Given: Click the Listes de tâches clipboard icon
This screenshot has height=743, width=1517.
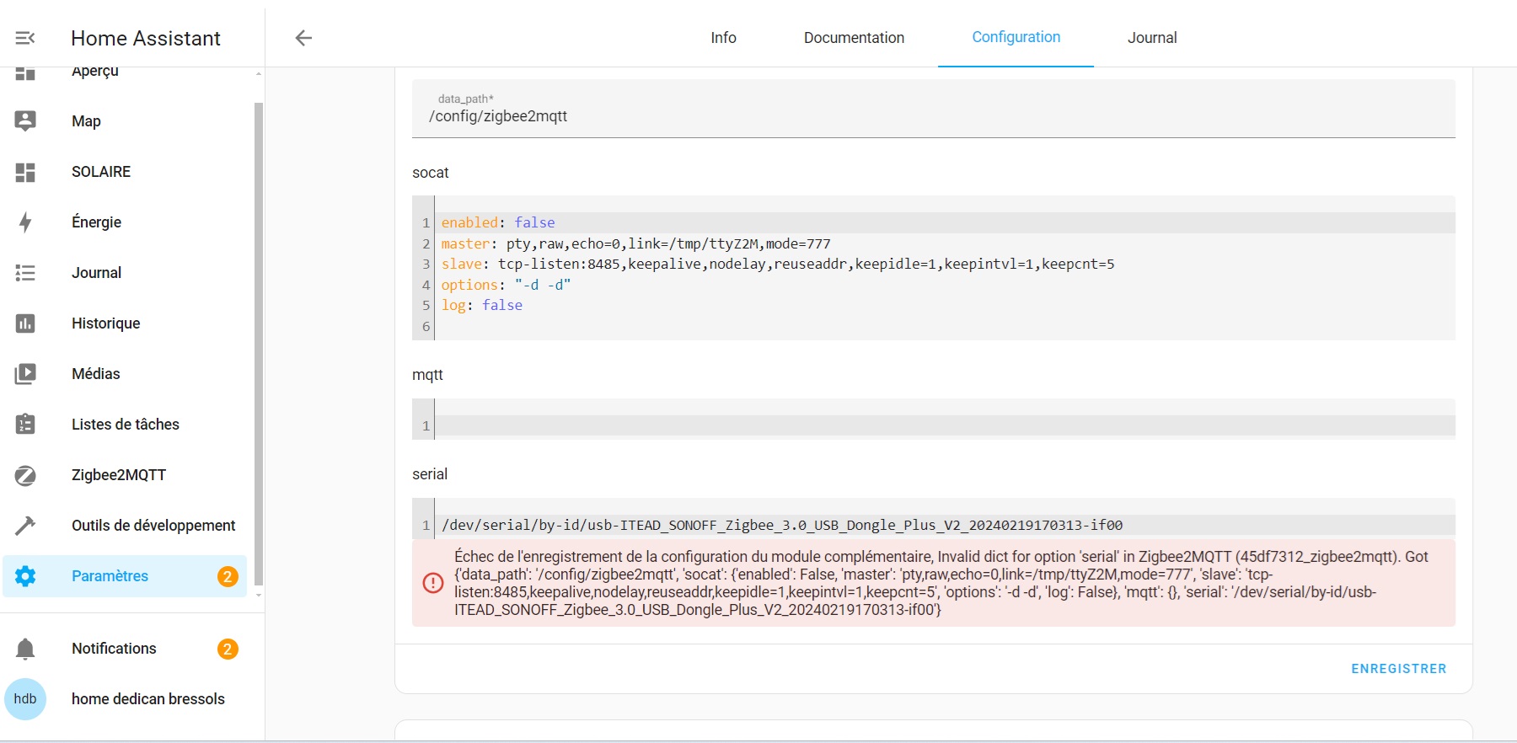Looking at the screenshot, I should (25, 425).
